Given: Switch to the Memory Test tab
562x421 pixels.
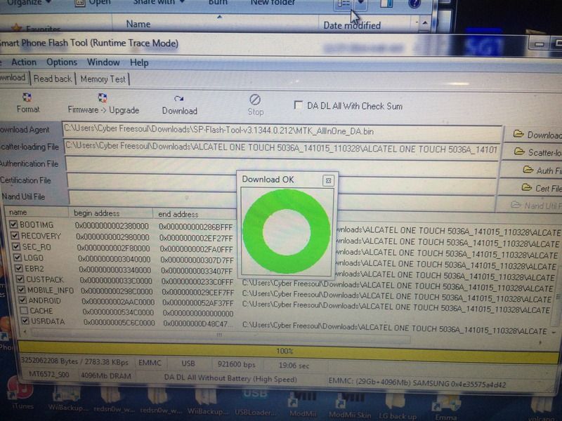Looking at the screenshot, I should click(103, 79).
